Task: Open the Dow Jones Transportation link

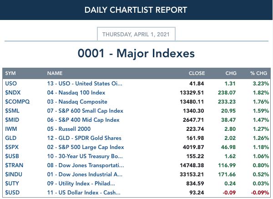Action: [86, 165]
